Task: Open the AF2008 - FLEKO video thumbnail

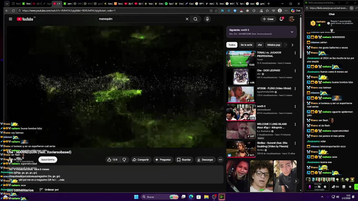Action: point(241,95)
